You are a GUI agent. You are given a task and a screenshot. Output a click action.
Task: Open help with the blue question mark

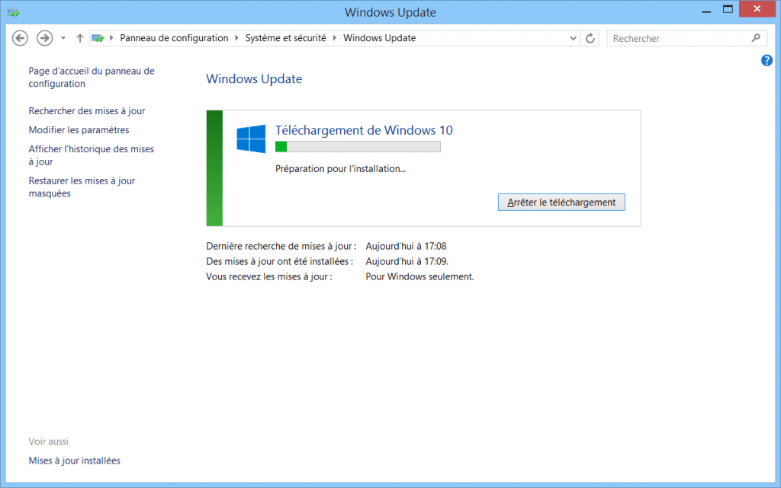(x=767, y=61)
